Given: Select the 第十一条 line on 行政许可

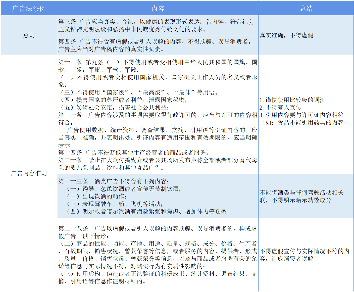Looking at the screenshot, I should (158, 115).
